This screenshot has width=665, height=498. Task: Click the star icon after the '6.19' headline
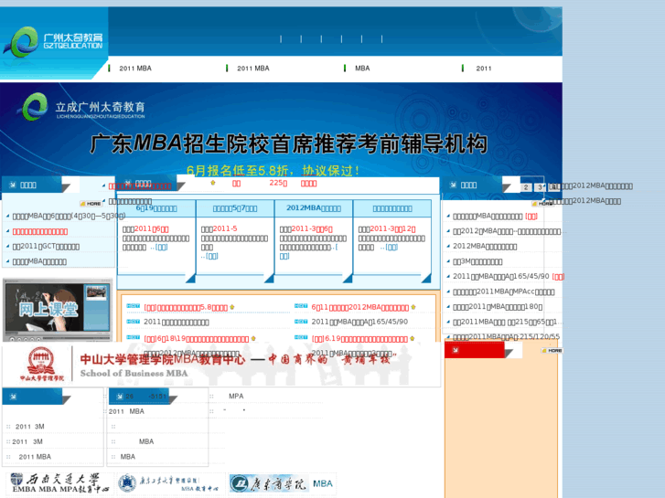click(x=413, y=338)
